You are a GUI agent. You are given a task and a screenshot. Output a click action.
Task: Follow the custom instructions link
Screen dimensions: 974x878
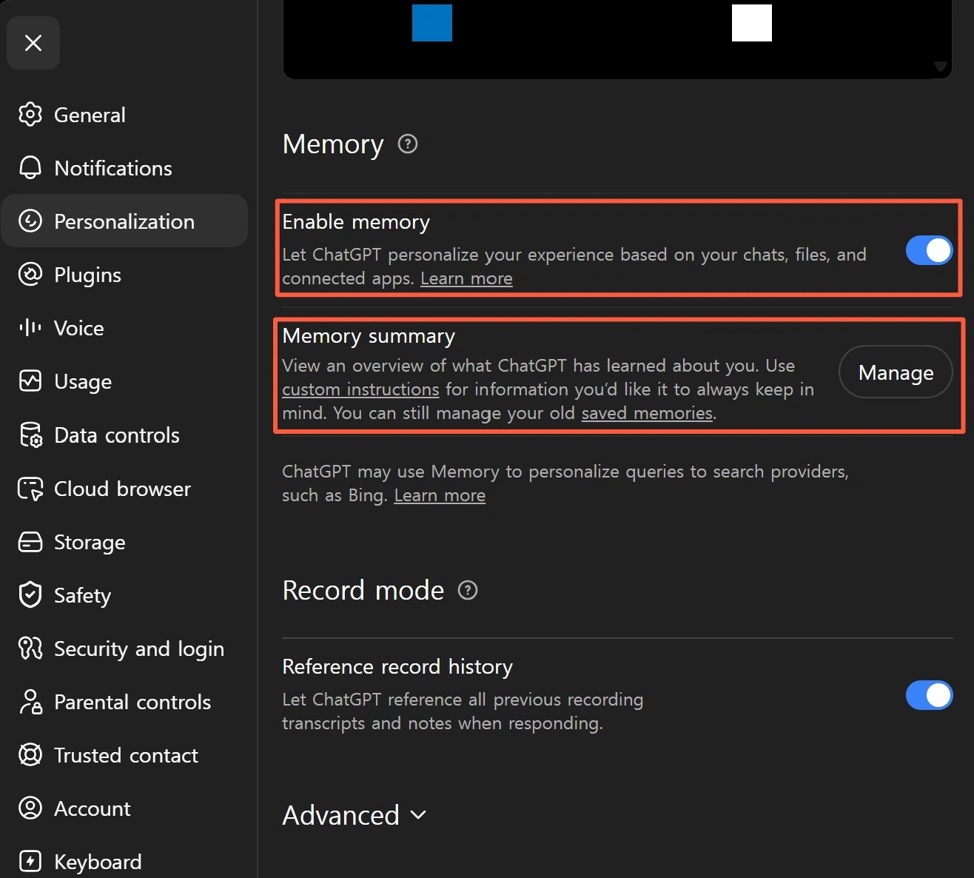[360, 389]
